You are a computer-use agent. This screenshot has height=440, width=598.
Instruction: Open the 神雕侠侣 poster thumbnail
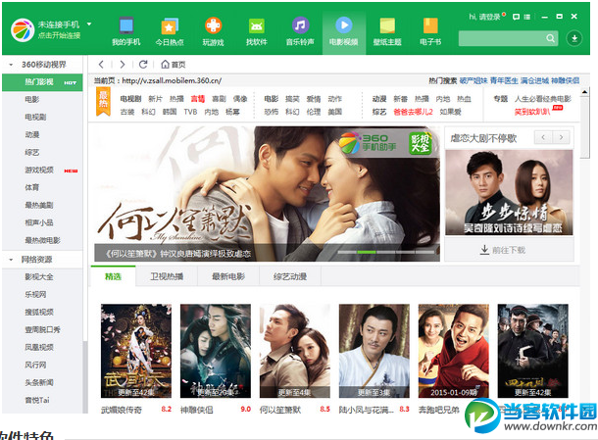(216, 351)
